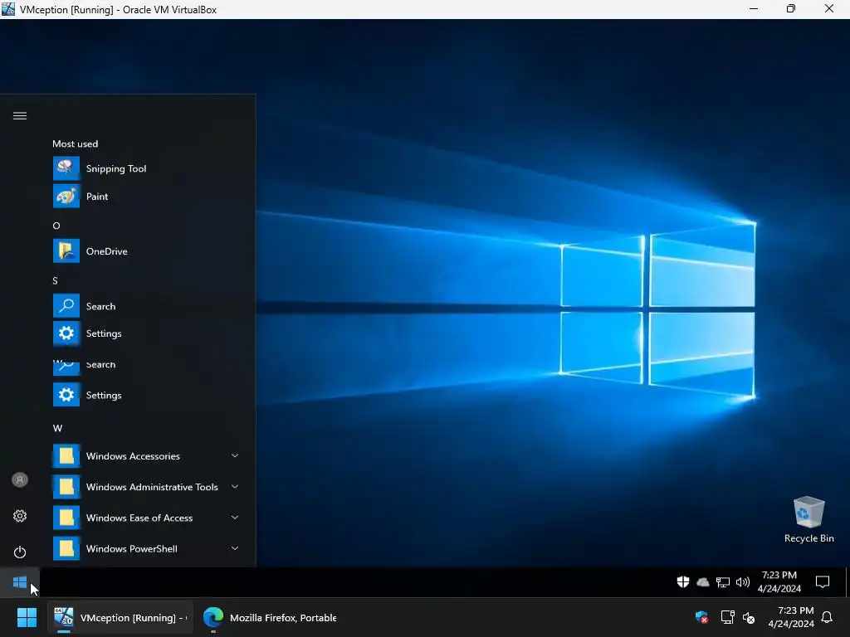Image resolution: width=850 pixels, height=637 pixels.
Task: Switch to Mozilla Firefox, Portable taskbar item
Action: click(x=270, y=617)
